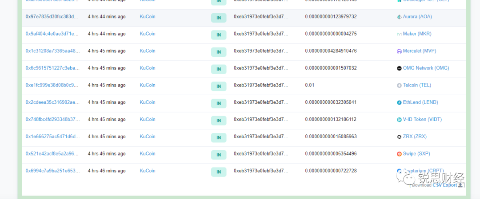
Task: Select value 0.000000000000004275
Action: (x=331, y=34)
